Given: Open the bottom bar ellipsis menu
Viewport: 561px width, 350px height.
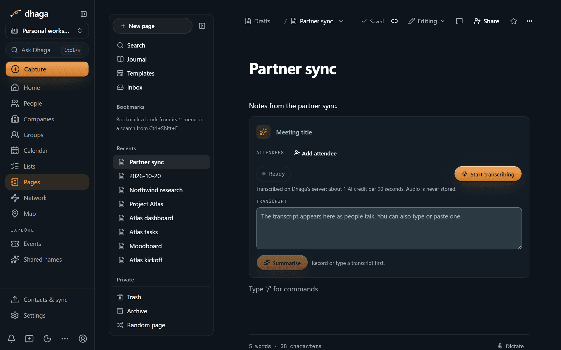Looking at the screenshot, I should (65, 338).
